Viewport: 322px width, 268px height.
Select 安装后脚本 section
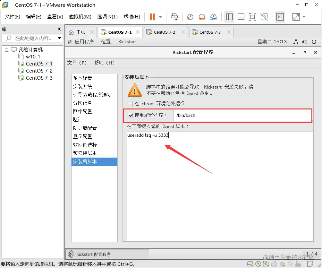95,162
